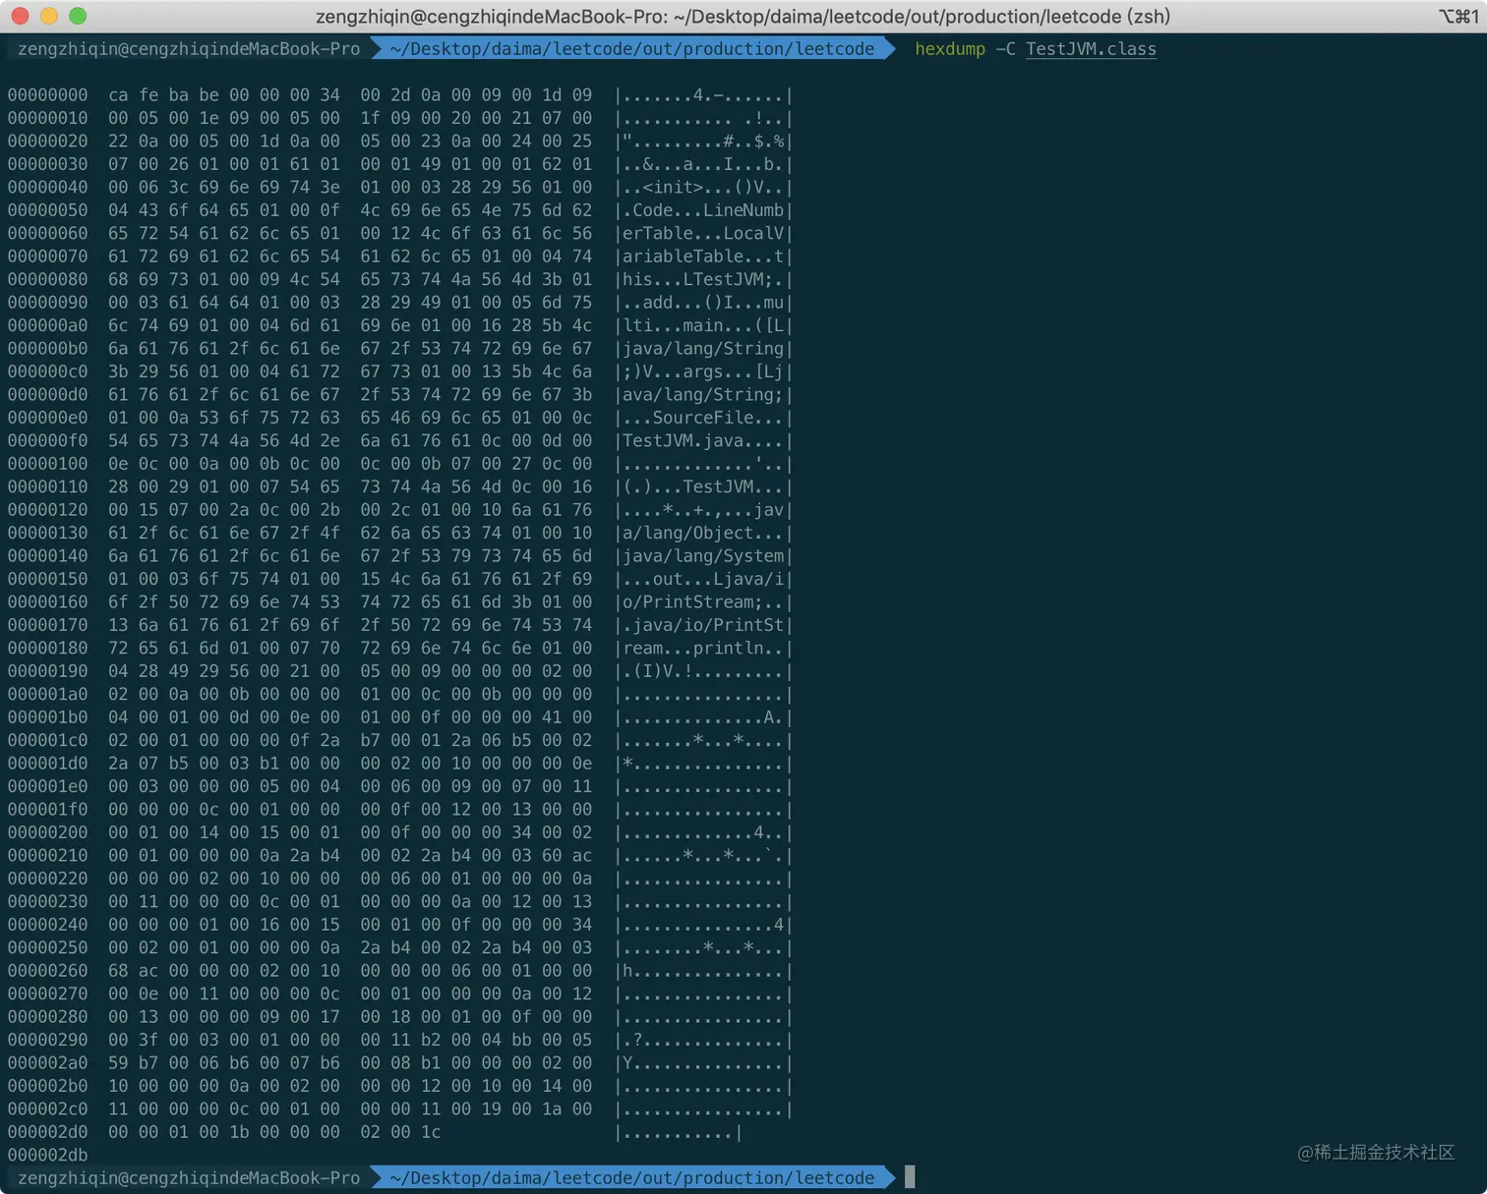The width and height of the screenshot is (1487, 1194).
Task: Click the yellow minimize window button
Action: tap(49, 16)
